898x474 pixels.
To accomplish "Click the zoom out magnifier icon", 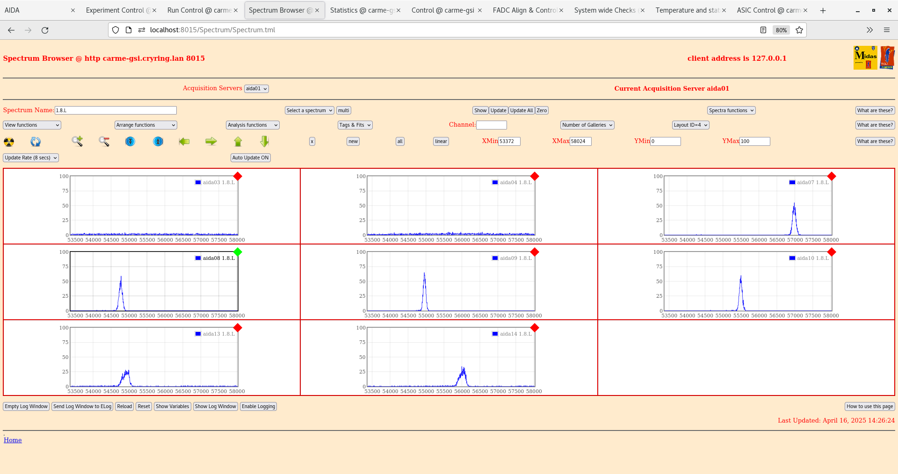I will 104,141.
